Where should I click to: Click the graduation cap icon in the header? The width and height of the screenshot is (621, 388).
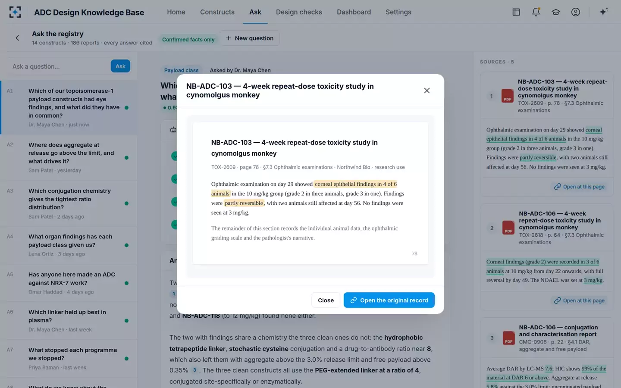(x=556, y=12)
